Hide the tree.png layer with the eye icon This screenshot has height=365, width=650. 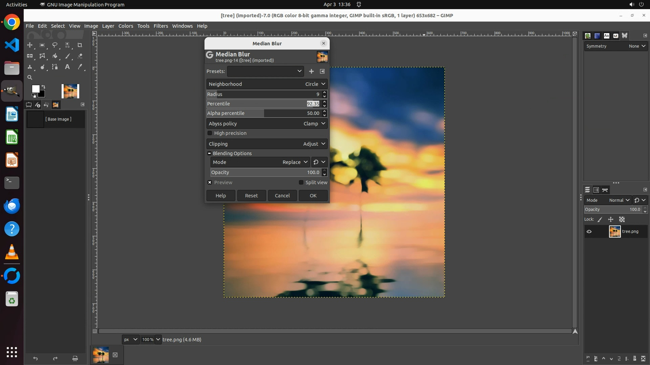tap(589, 232)
